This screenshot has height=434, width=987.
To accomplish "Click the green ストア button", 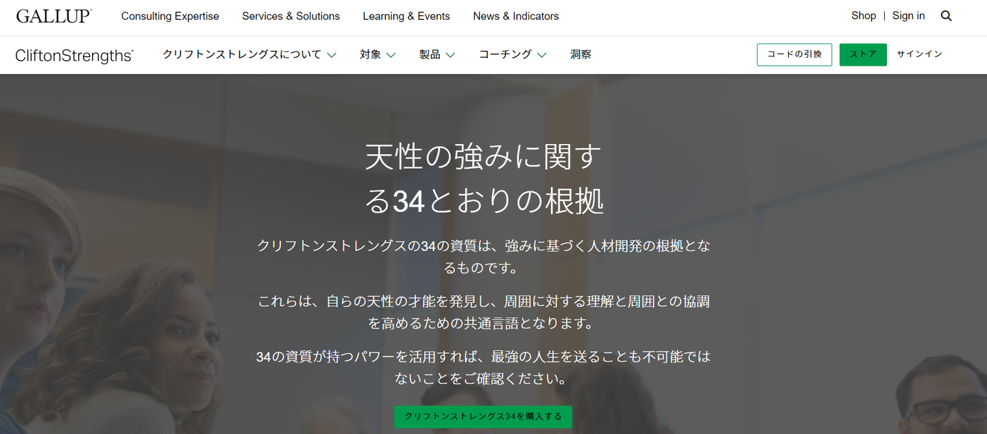I will [x=863, y=55].
